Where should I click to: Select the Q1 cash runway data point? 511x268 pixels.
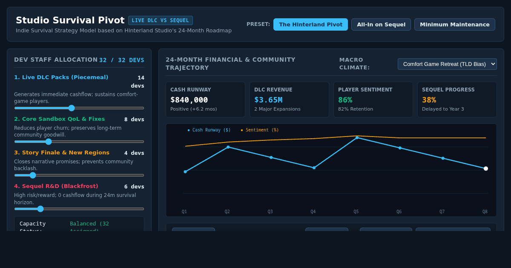(x=185, y=172)
